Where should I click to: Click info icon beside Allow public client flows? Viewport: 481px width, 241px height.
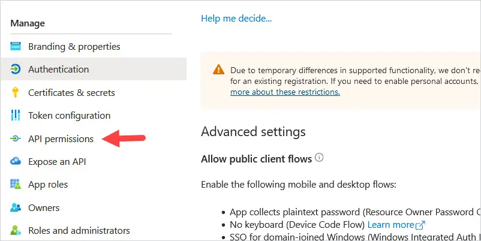click(x=319, y=158)
